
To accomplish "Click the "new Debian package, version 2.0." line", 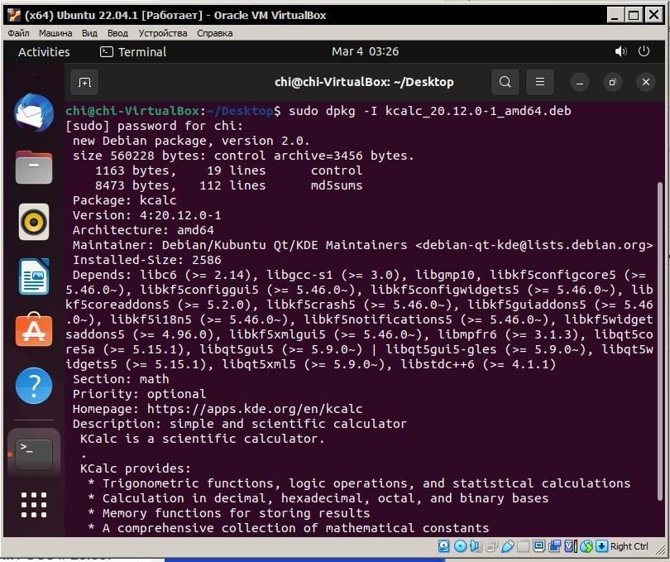I will tap(191, 141).
